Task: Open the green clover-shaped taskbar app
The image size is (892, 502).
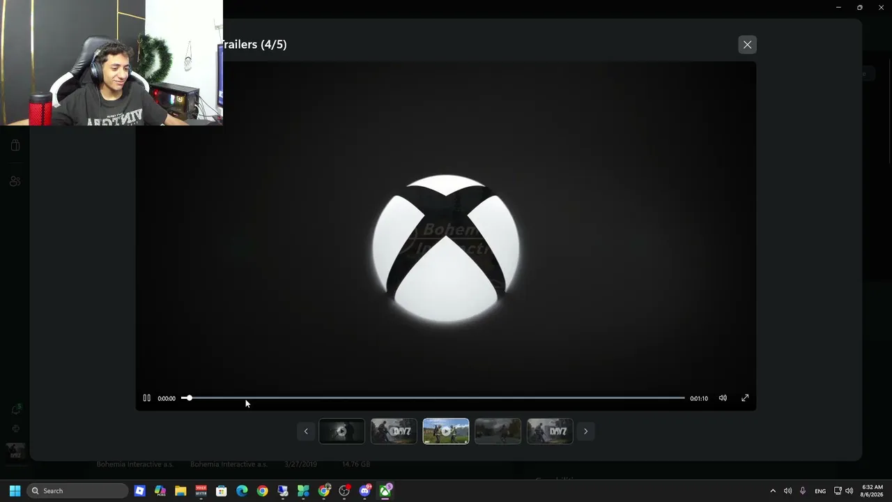Action: pos(303,491)
